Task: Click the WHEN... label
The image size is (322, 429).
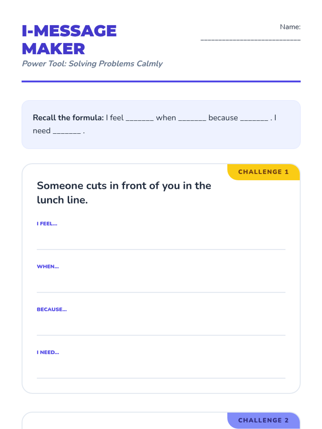Action: pyautogui.click(x=48, y=267)
